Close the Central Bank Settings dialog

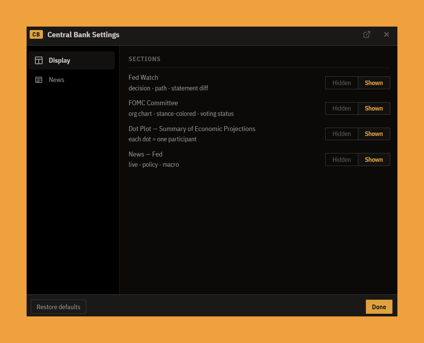click(x=386, y=35)
